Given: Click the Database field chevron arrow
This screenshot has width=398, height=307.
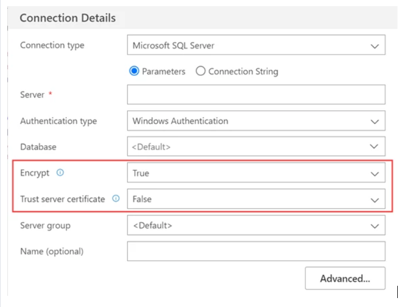Looking at the screenshot, I should tap(375, 147).
